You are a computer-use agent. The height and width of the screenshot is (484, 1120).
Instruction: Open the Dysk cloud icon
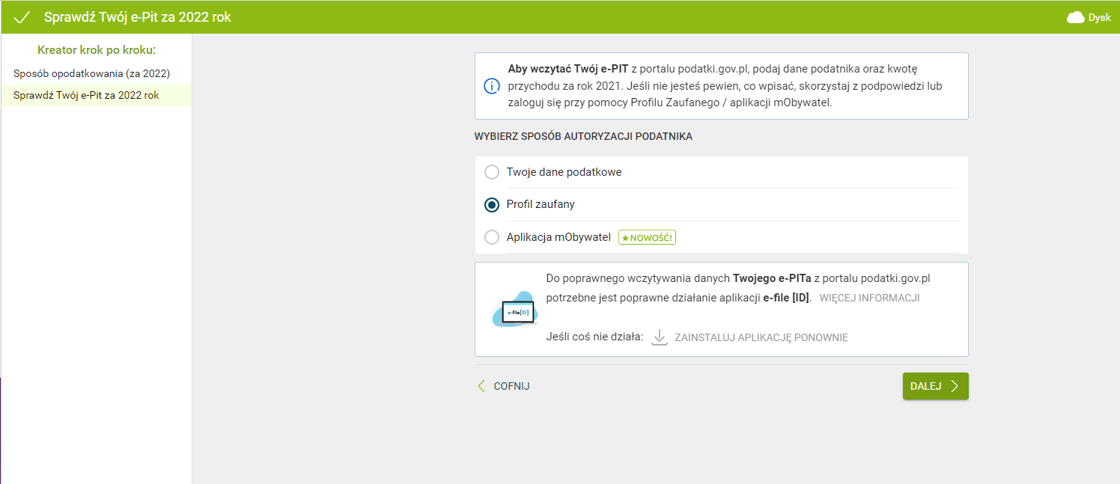coord(1076,17)
